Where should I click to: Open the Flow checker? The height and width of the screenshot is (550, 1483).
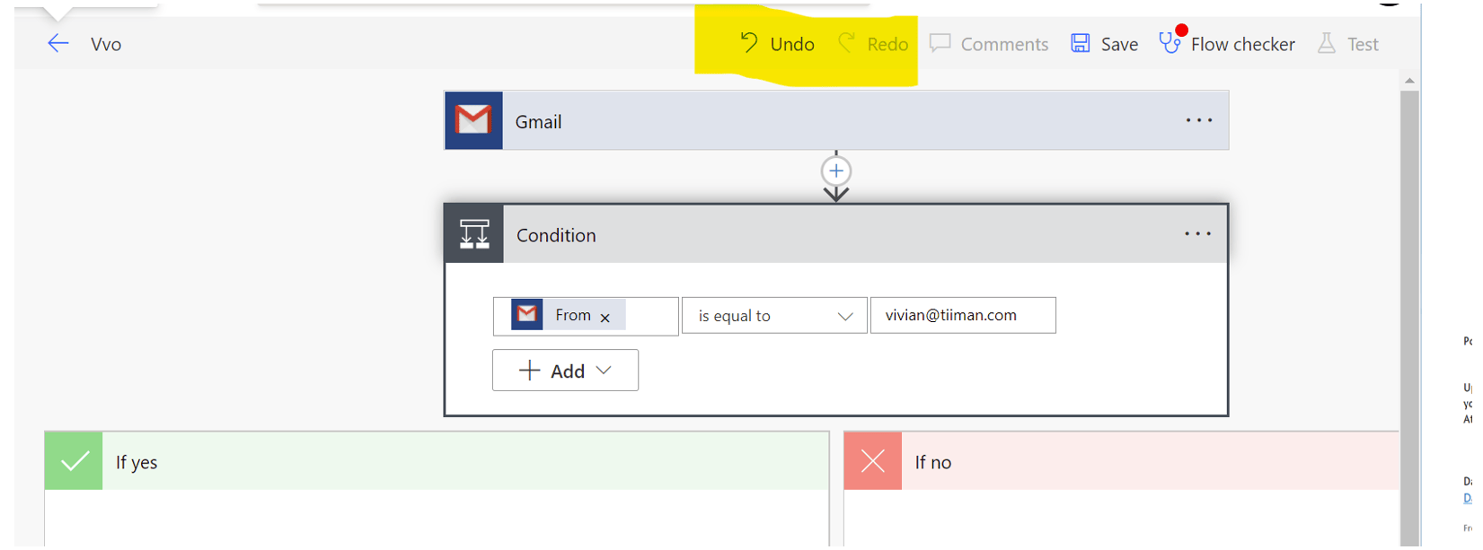coord(1227,44)
